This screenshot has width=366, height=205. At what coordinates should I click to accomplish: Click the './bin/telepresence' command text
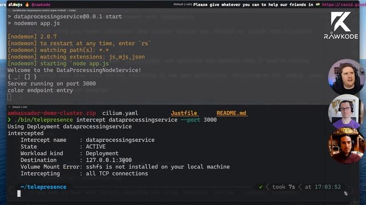pos(43,120)
